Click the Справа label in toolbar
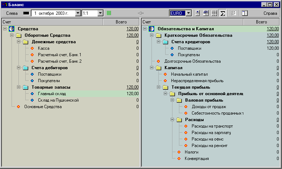Viewport: 282px width, 169px height. [270, 13]
